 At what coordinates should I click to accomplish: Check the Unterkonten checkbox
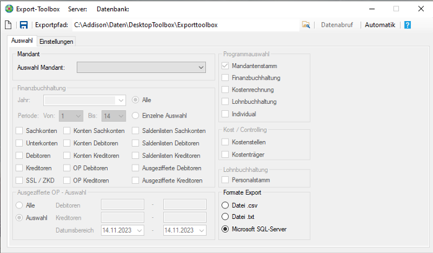pyautogui.click(x=19, y=143)
